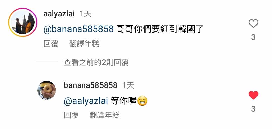Unlike banana585858's reply with red heart
Image resolution: width=272 pixels, height=129 pixels.
point(253,95)
